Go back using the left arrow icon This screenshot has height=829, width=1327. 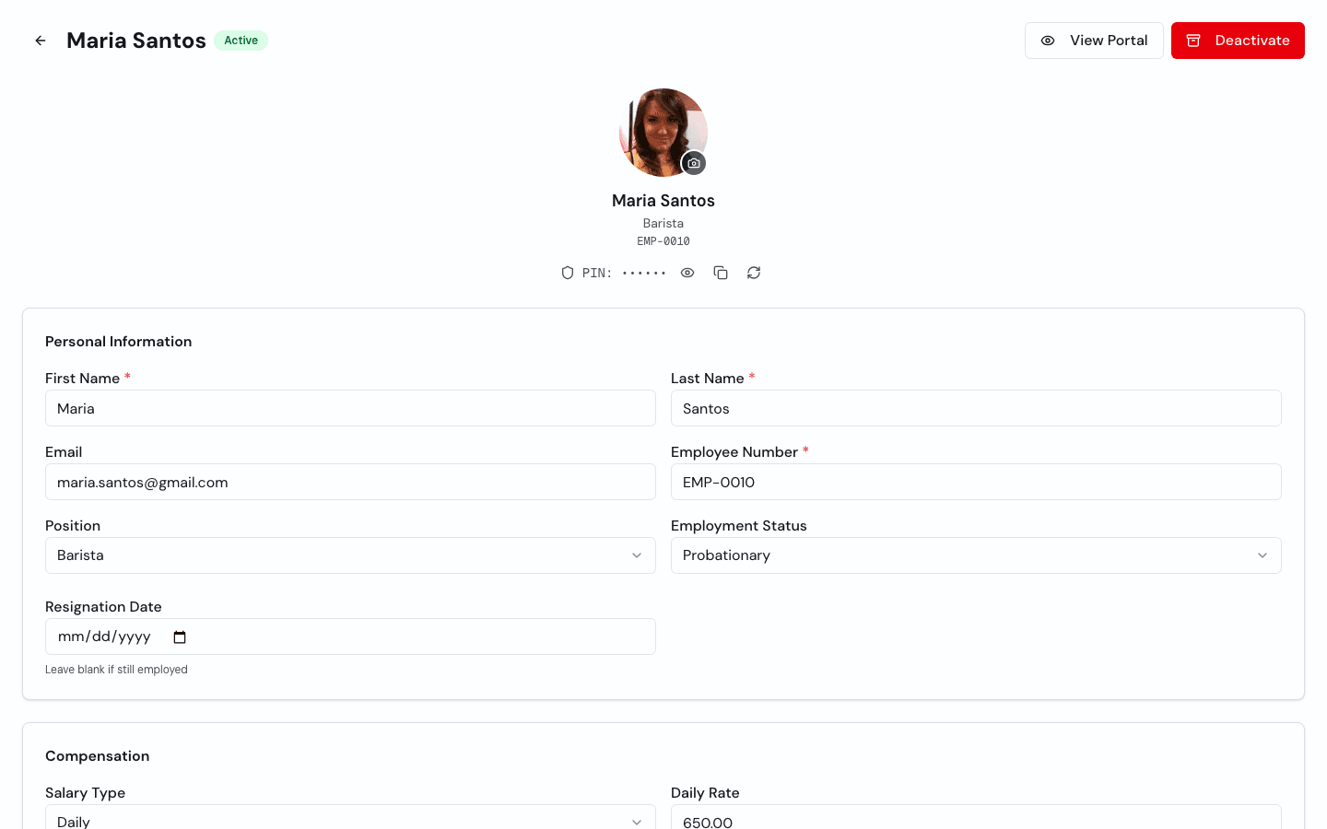point(41,41)
